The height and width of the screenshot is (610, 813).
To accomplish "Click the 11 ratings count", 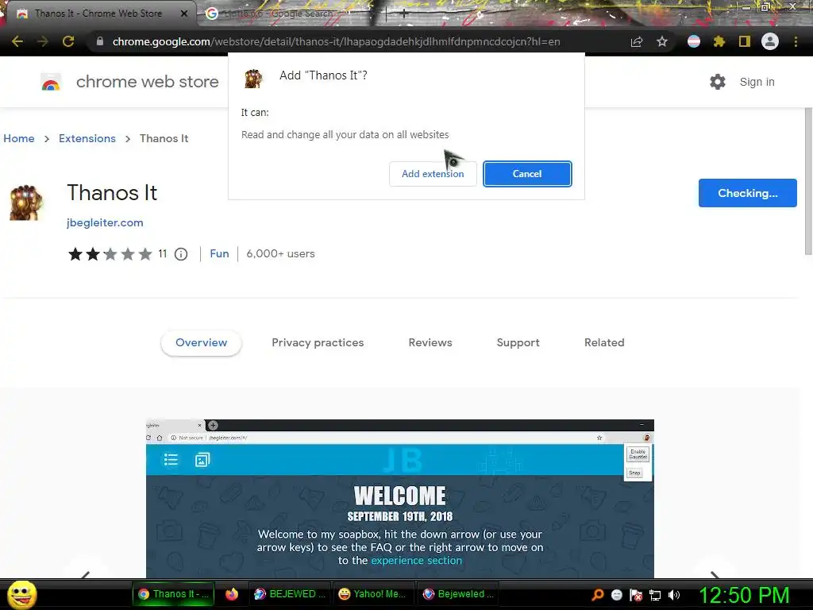I will click(x=162, y=253).
